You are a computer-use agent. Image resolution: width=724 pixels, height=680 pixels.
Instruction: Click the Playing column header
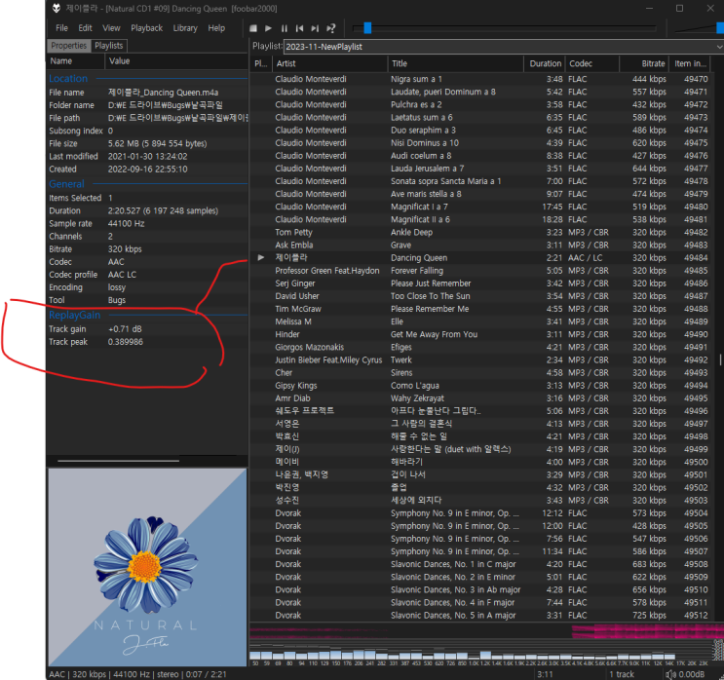[261, 63]
